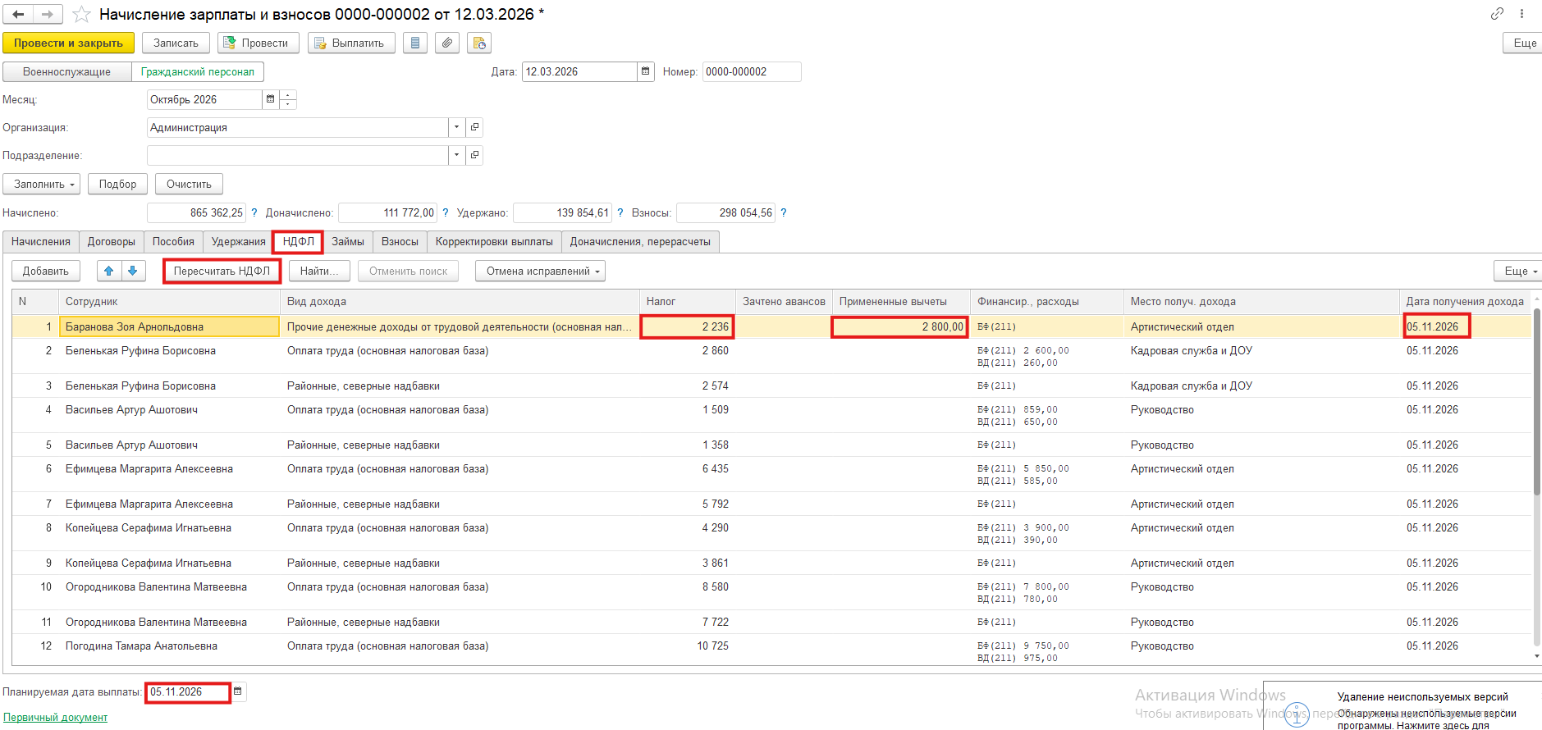Open calendar for Планируемая дата выплаты

click(x=238, y=691)
